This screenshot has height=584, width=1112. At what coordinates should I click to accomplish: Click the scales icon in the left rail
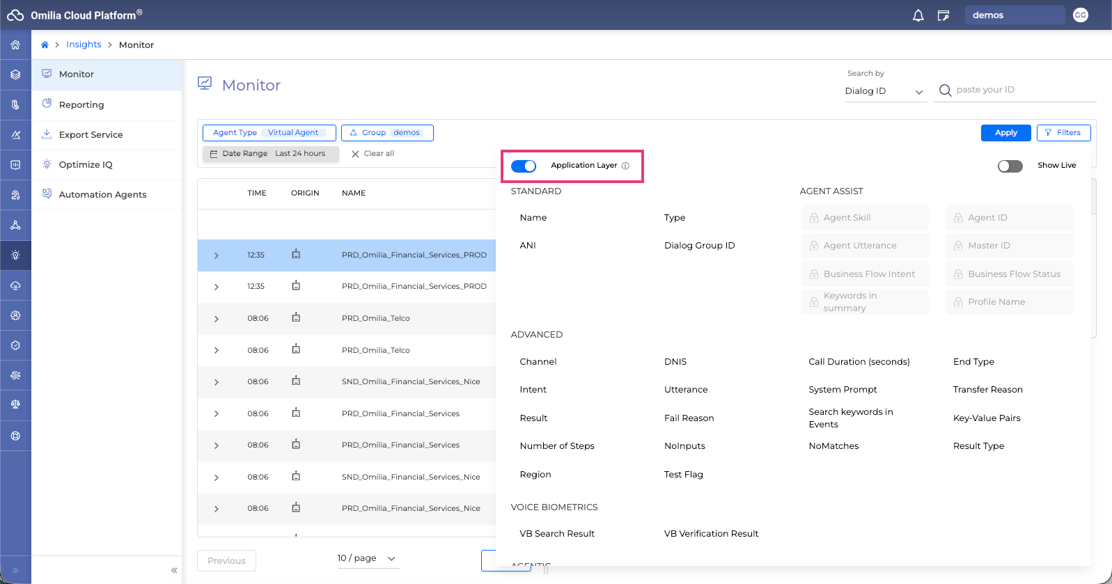point(15,405)
